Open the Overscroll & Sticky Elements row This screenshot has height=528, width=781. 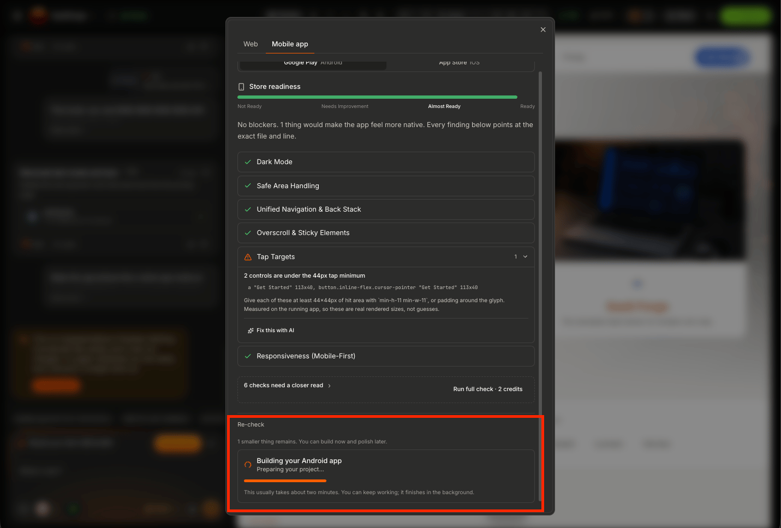tap(386, 233)
